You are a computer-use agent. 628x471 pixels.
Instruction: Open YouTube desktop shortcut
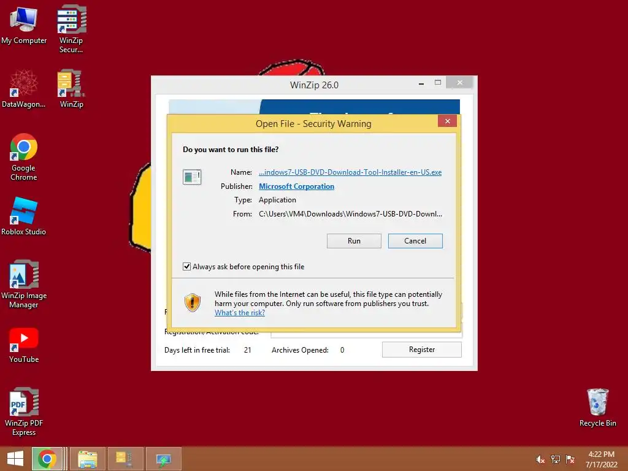click(x=24, y=345)
